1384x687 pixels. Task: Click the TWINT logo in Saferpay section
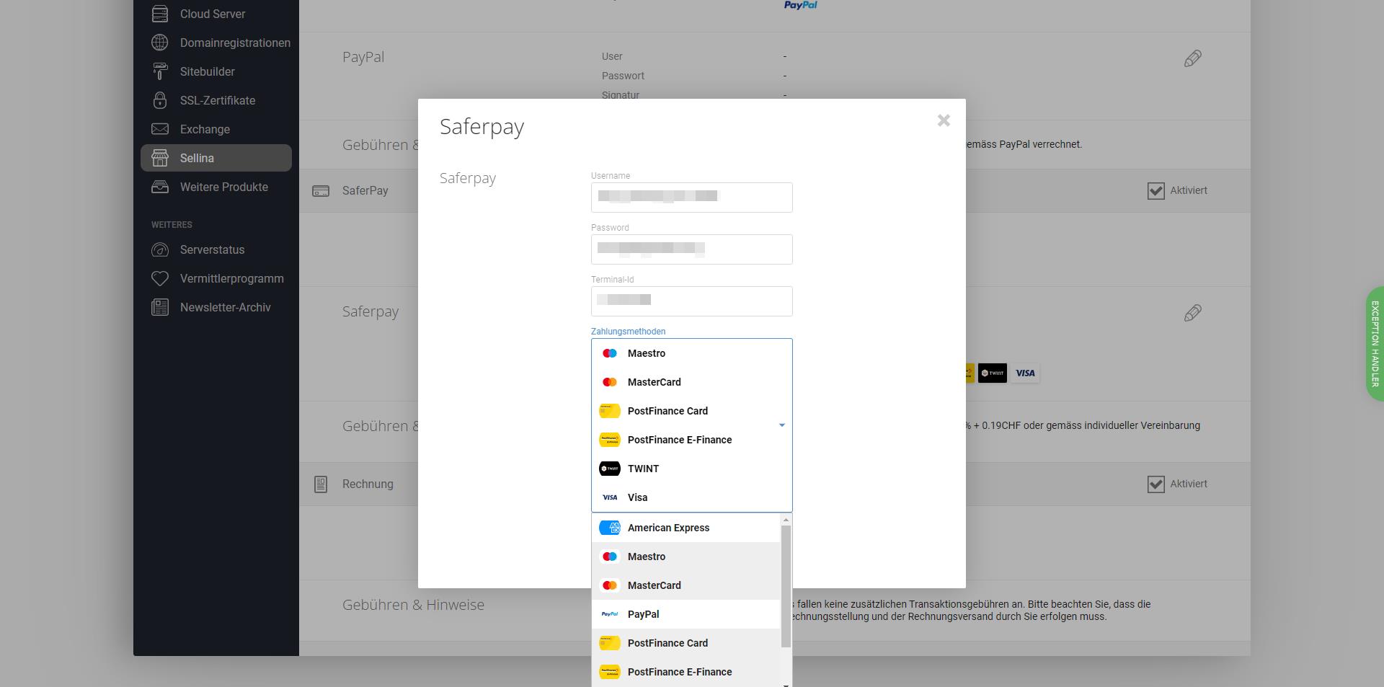[x=993, y=373]
